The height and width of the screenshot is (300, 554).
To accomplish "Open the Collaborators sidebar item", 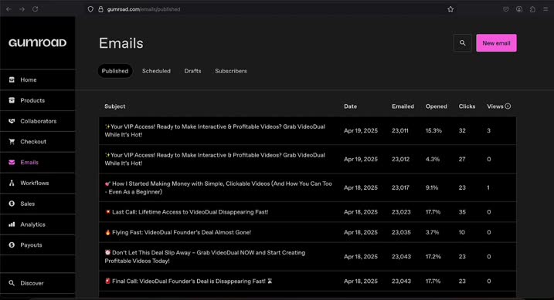I will 37,121.
